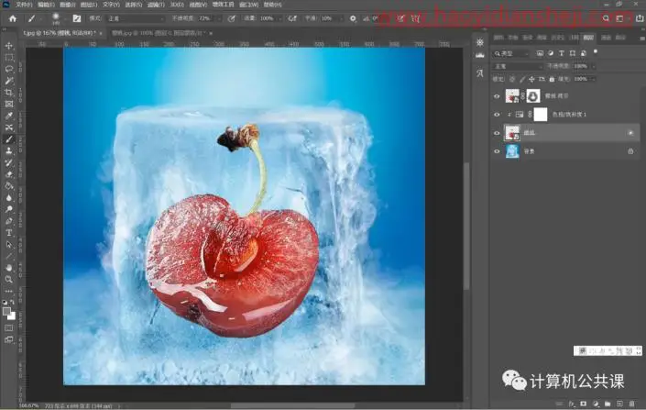The width and height of the screenshot is (646, 410).
Task: Change the screen mode icon
Action: click(8, 340)
